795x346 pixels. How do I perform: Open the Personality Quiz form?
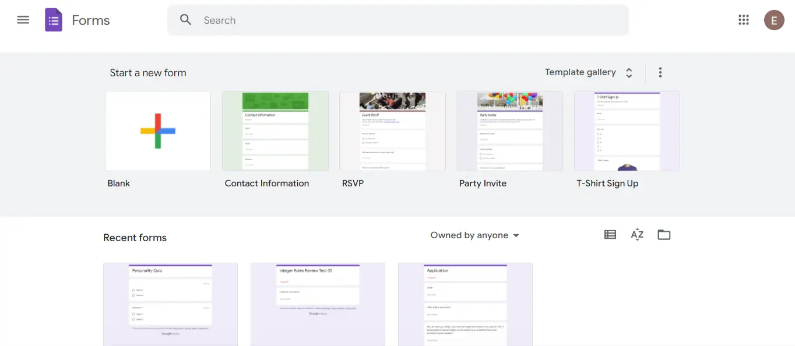[170, 304]
